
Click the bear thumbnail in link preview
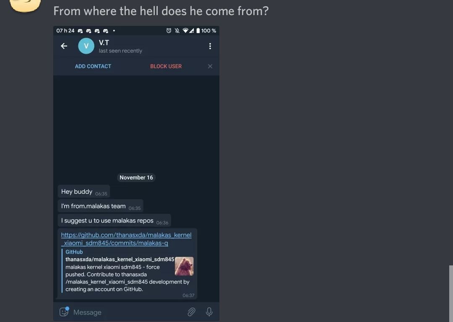184,266
